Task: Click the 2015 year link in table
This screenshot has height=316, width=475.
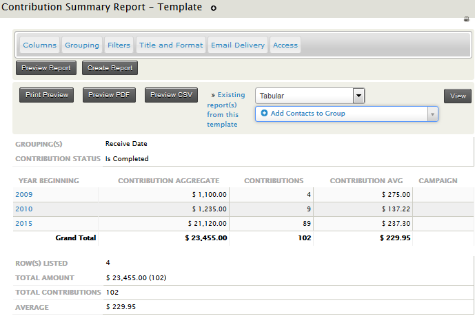Action: (x=23, y=224)
